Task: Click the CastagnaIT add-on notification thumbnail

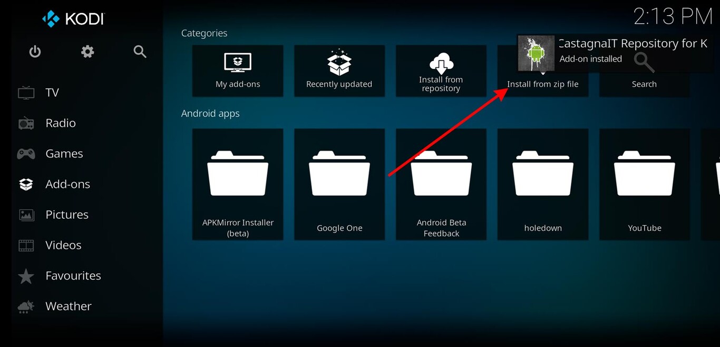Action: coord(536,53)
